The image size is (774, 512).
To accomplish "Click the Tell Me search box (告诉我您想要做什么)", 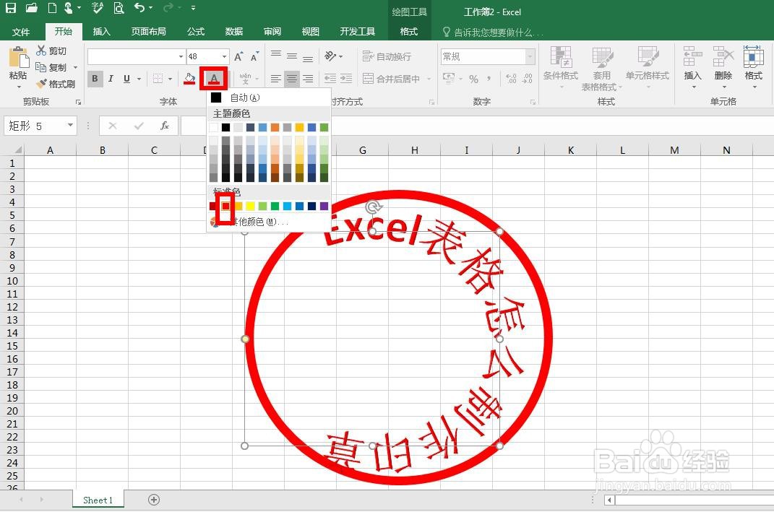I will tap(494, 32).
